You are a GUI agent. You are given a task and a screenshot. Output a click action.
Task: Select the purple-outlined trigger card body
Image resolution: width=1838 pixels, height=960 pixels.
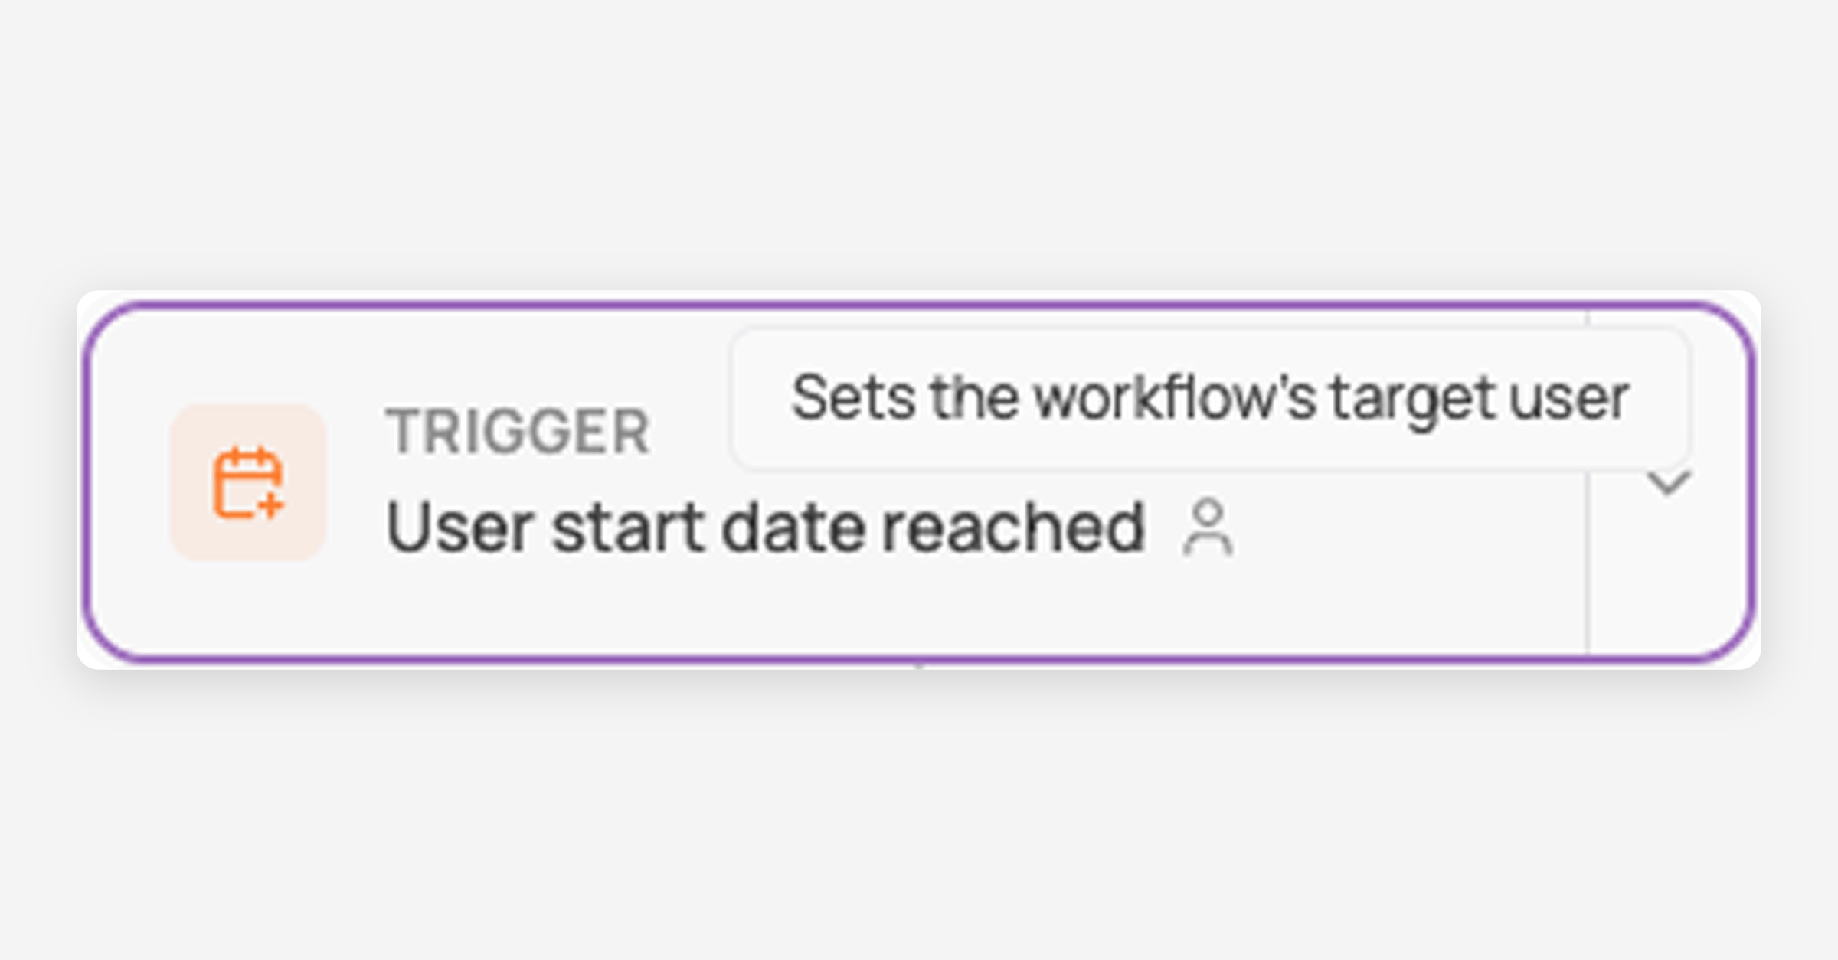pyautogui.click(x=917, y=481)
